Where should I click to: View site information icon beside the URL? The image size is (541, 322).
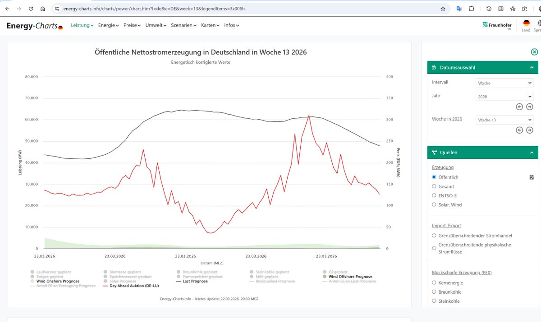click(x=57, y=9)
